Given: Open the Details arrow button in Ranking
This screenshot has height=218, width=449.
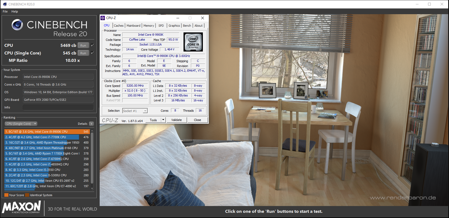Looking at the screenshot, I should (x=91, y=124).
